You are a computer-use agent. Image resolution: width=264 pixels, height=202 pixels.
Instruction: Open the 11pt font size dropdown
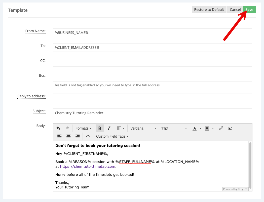point(174,128)
